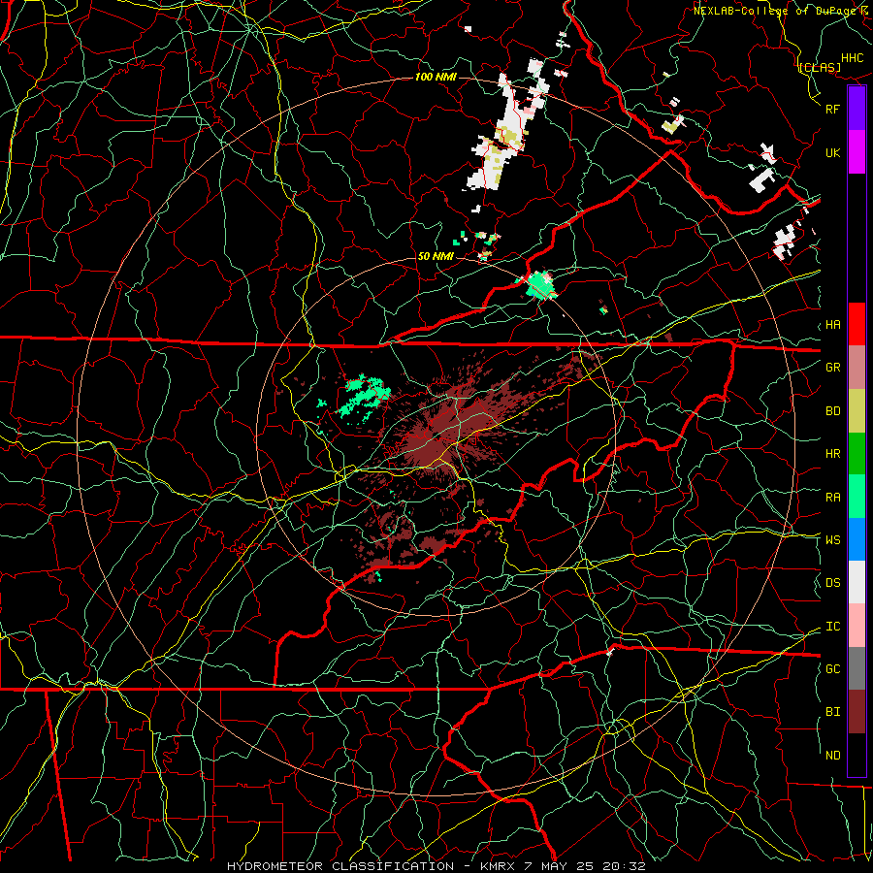Click the BD olive-yellow legend swatch
Screen dimensions: 873x873
click(857, 410)
